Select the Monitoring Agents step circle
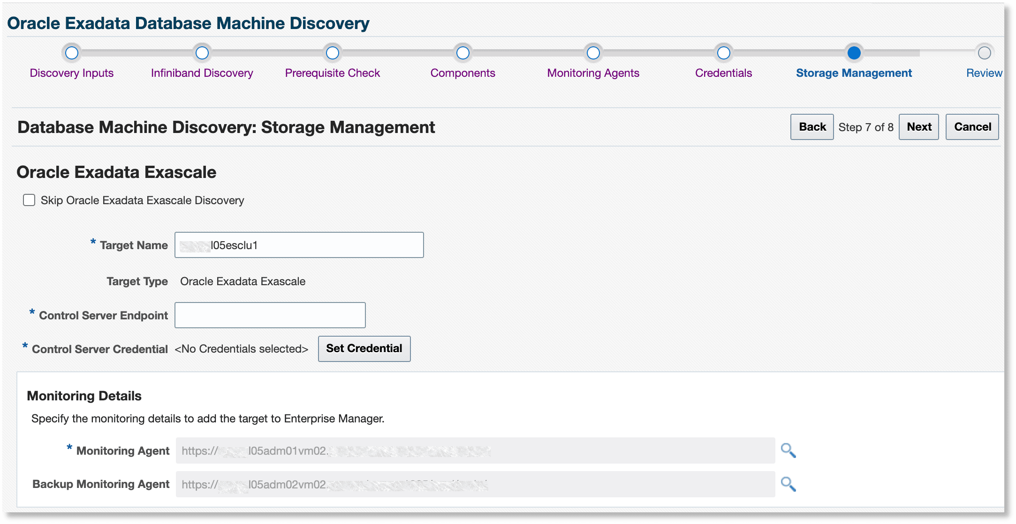This screenshot has height=524, width=1016. [x=593, y=53]
